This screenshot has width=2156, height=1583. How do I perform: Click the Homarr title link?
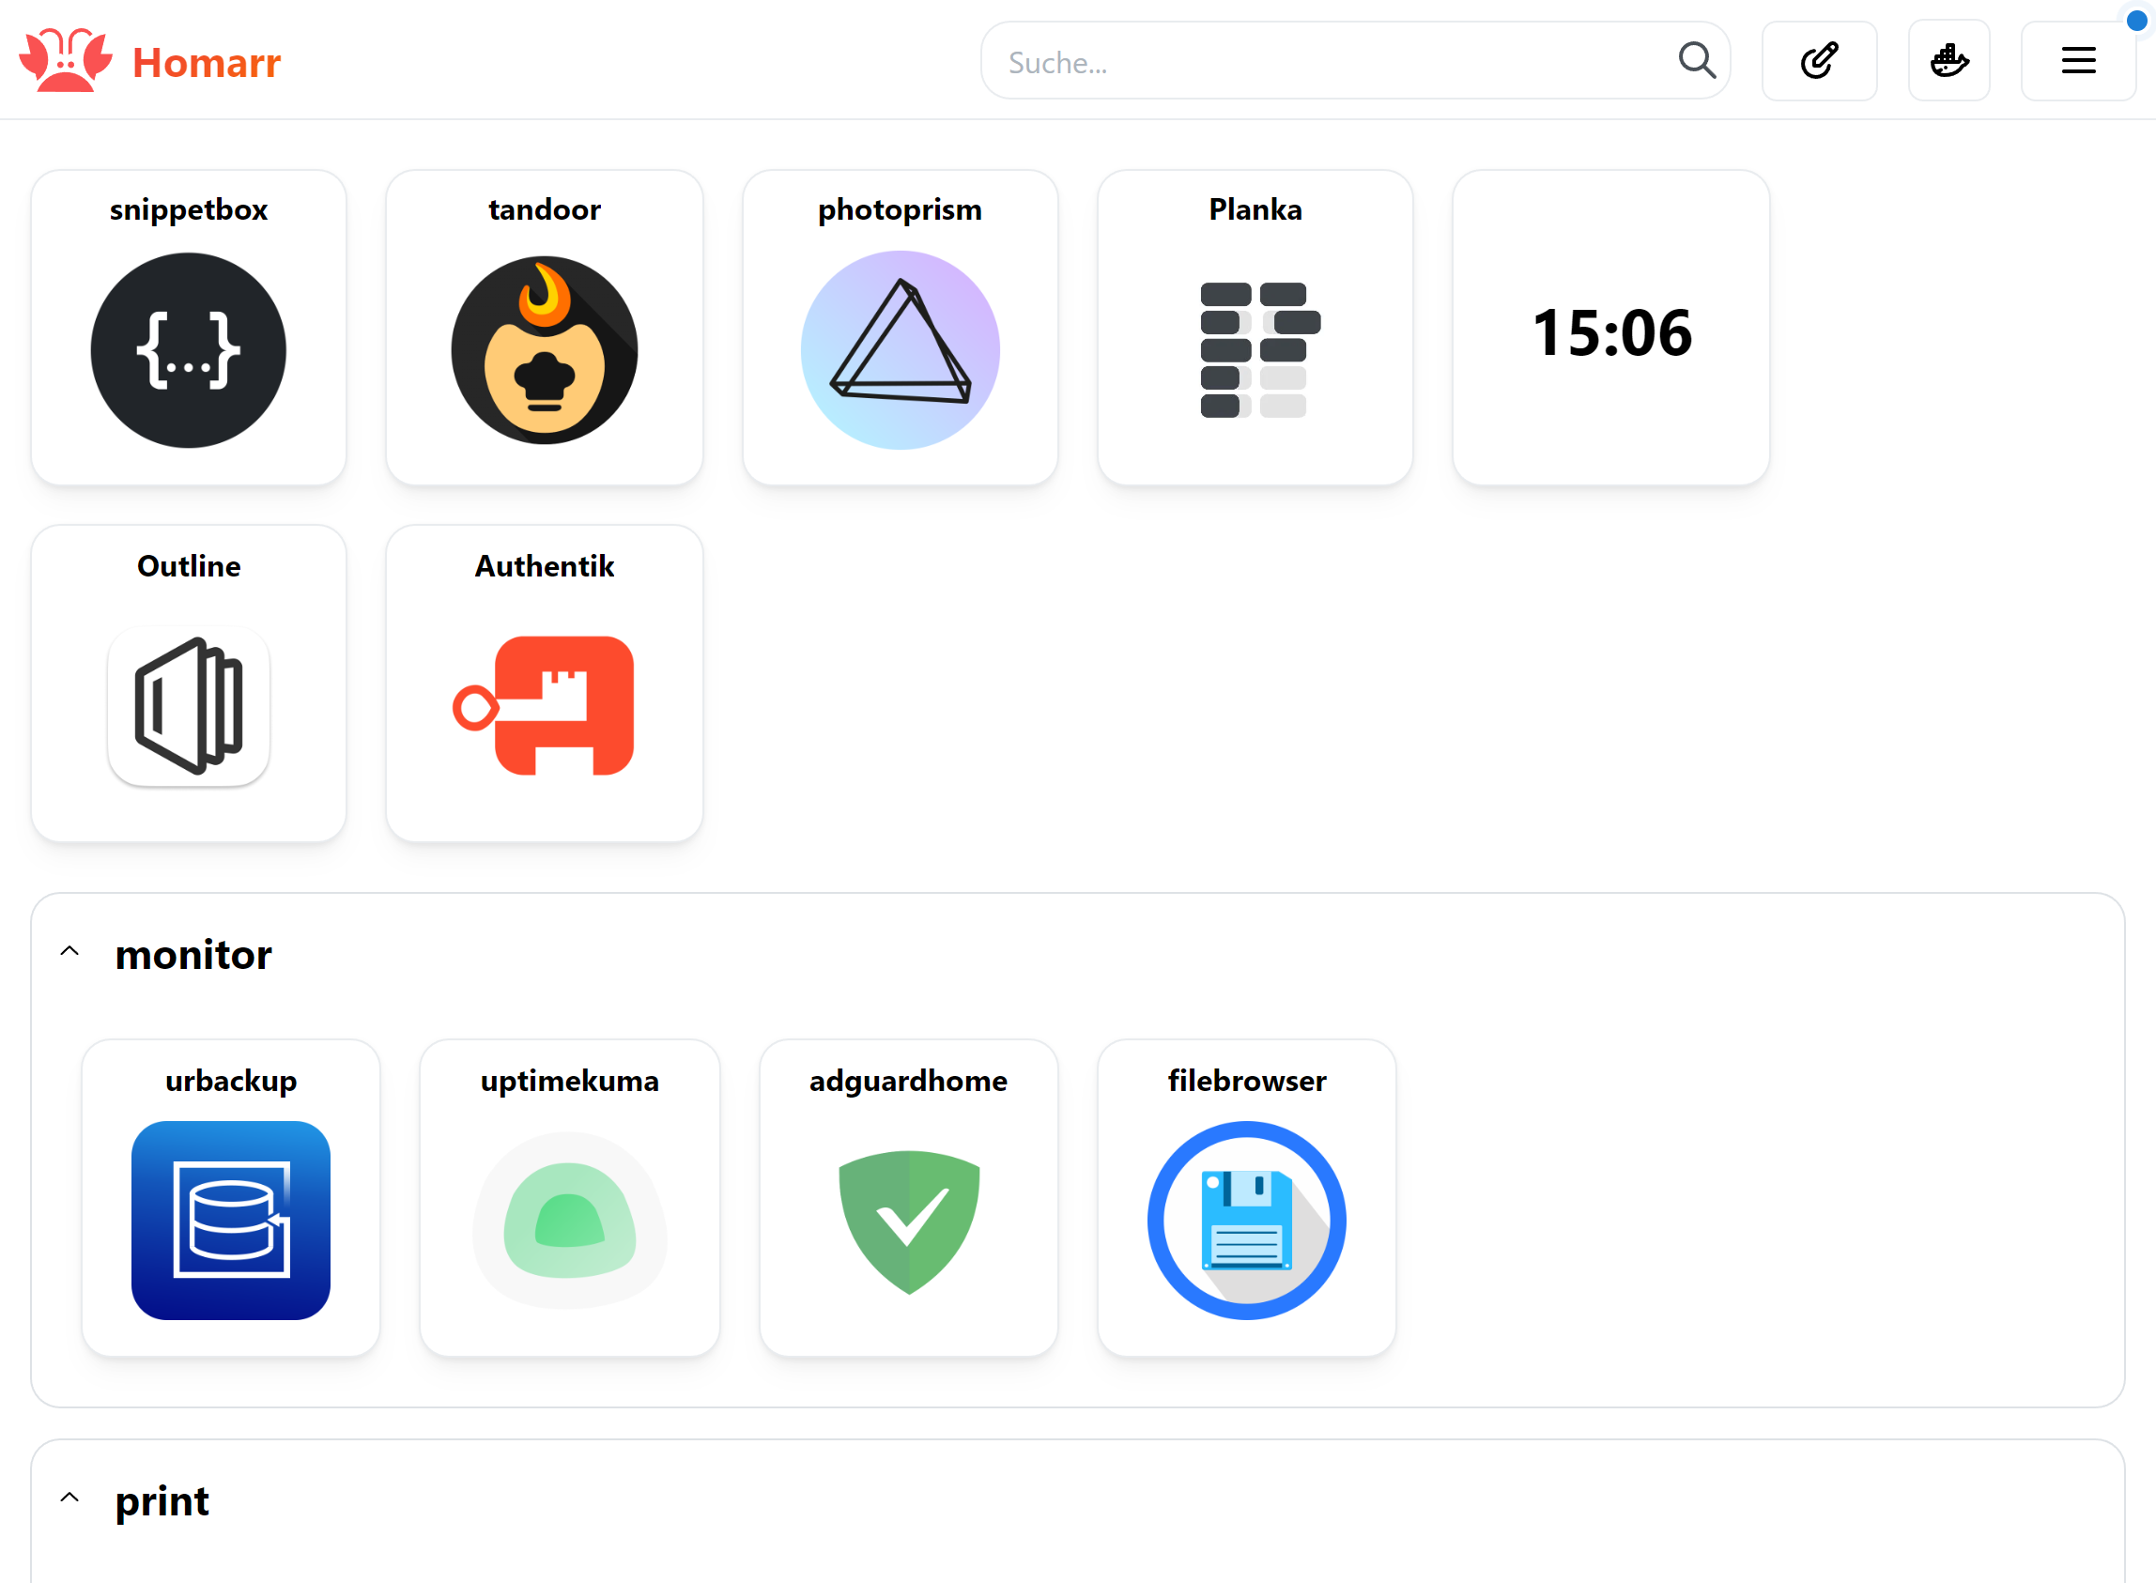pyautogui.click(x=206, y=62)
